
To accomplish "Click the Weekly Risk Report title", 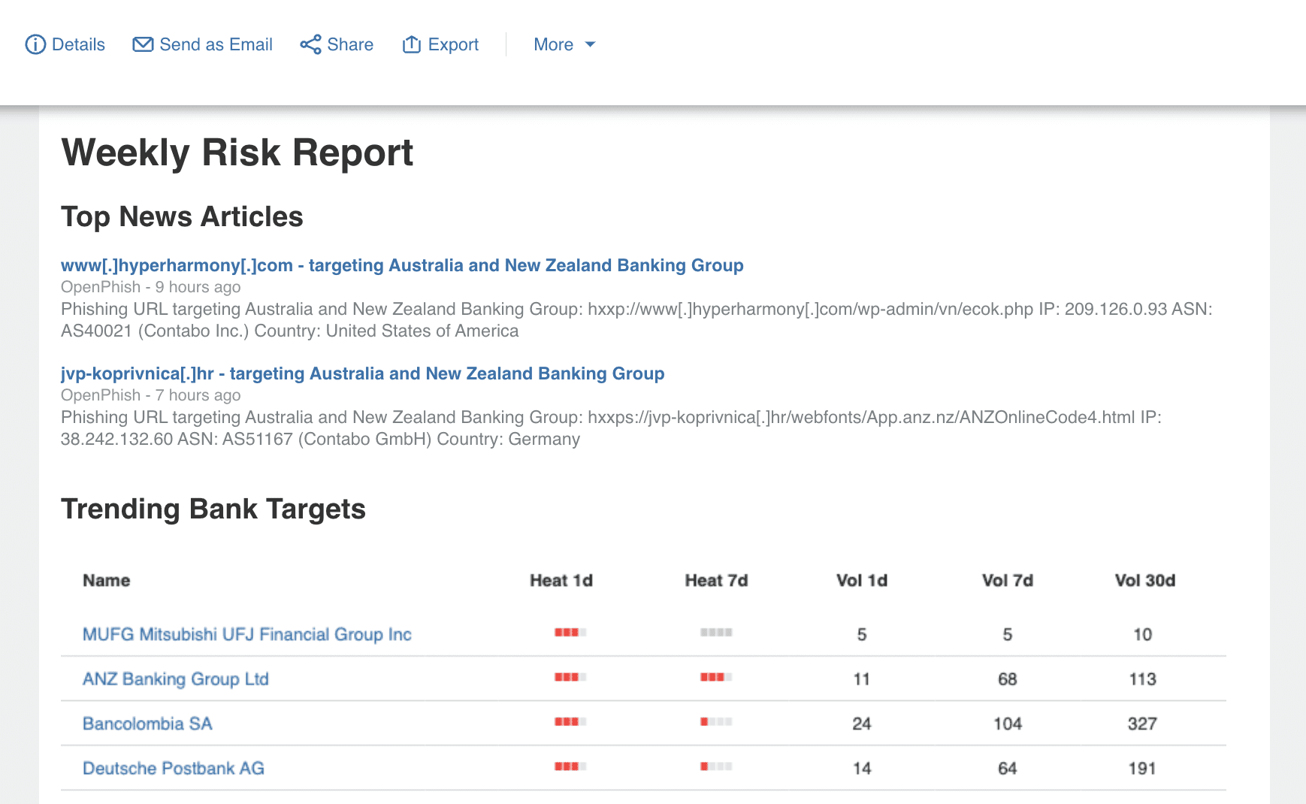I will point(237,153).
